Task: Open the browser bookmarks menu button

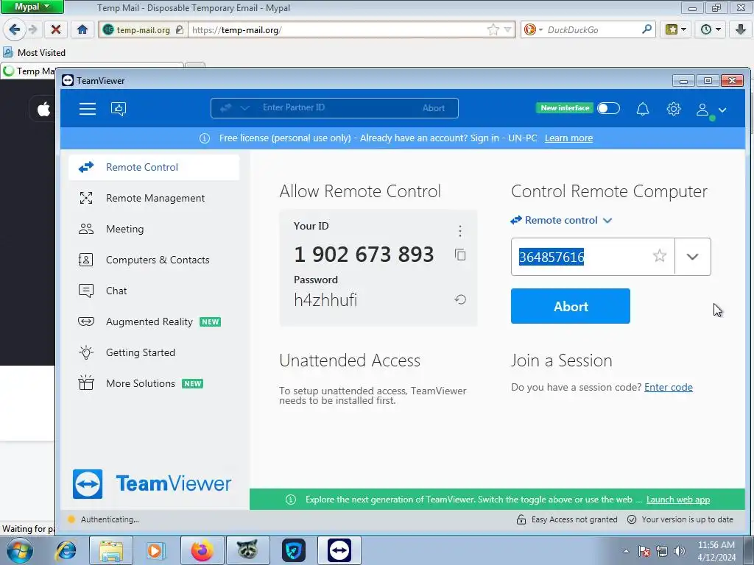Action: click(x=675, y=29)
